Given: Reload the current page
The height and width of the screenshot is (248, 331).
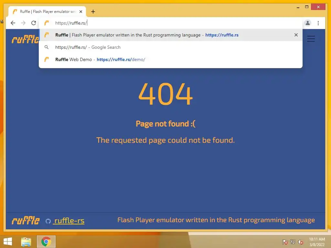Looking at the screenshot, I should click(x=34, y=23).
